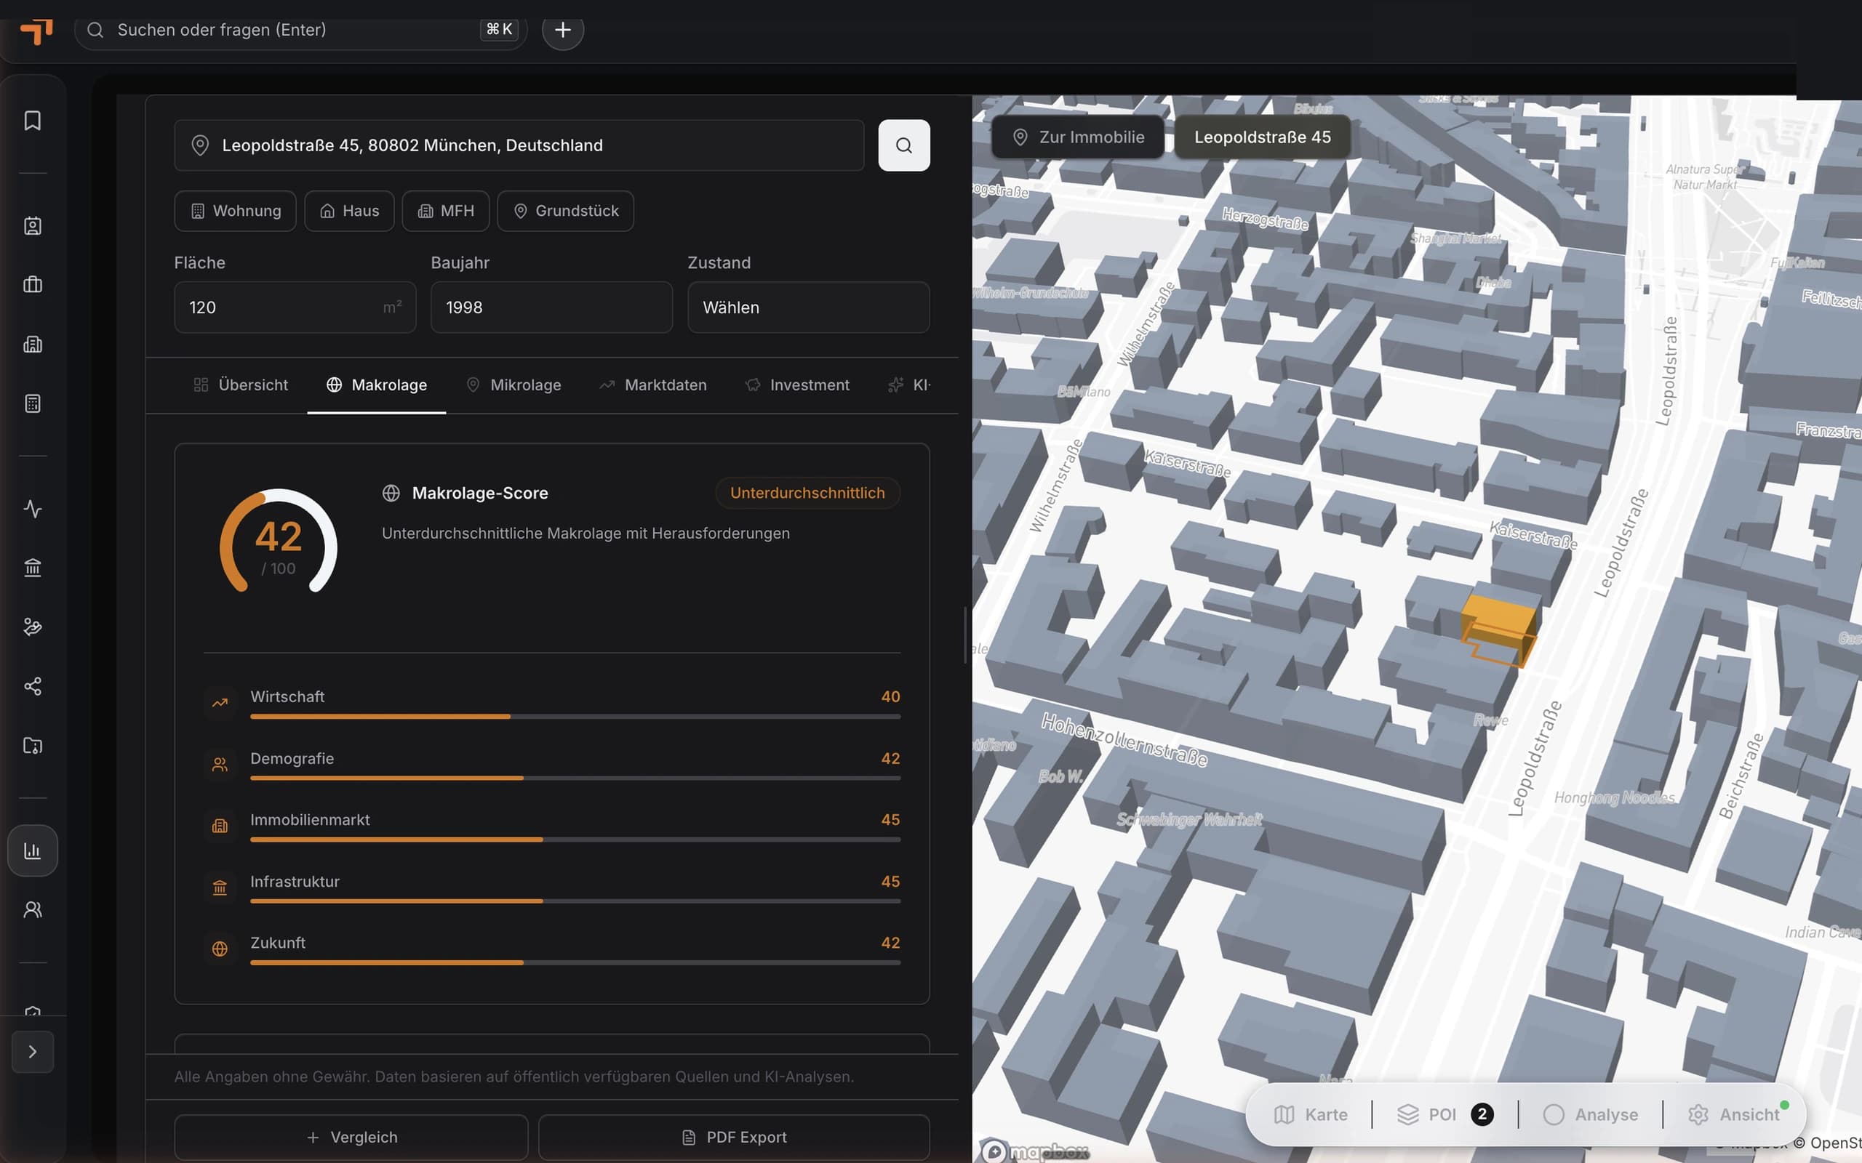The height and width of the screenshot is (1163, 1862).
Task: Click the 'Hohenzollernstraße' street label
Action: pos(1124,739)
